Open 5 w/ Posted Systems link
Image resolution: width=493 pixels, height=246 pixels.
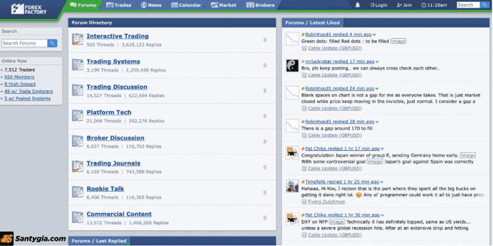coord(28,98)
